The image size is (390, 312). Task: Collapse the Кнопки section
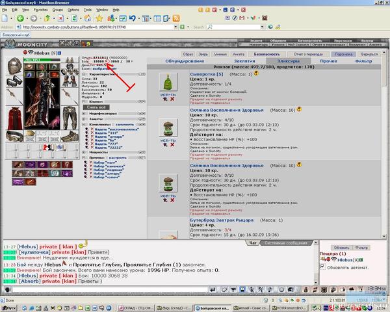84,102
